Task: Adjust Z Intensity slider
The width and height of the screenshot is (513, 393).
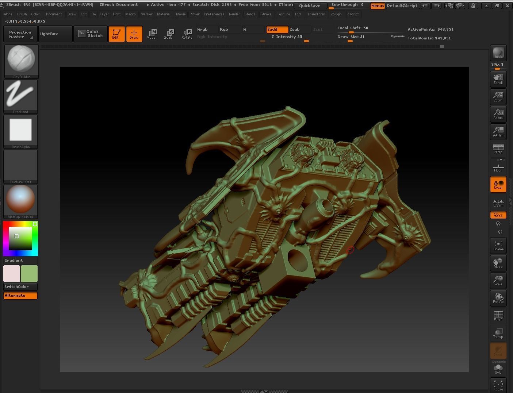Action: (x=300, y=38)
